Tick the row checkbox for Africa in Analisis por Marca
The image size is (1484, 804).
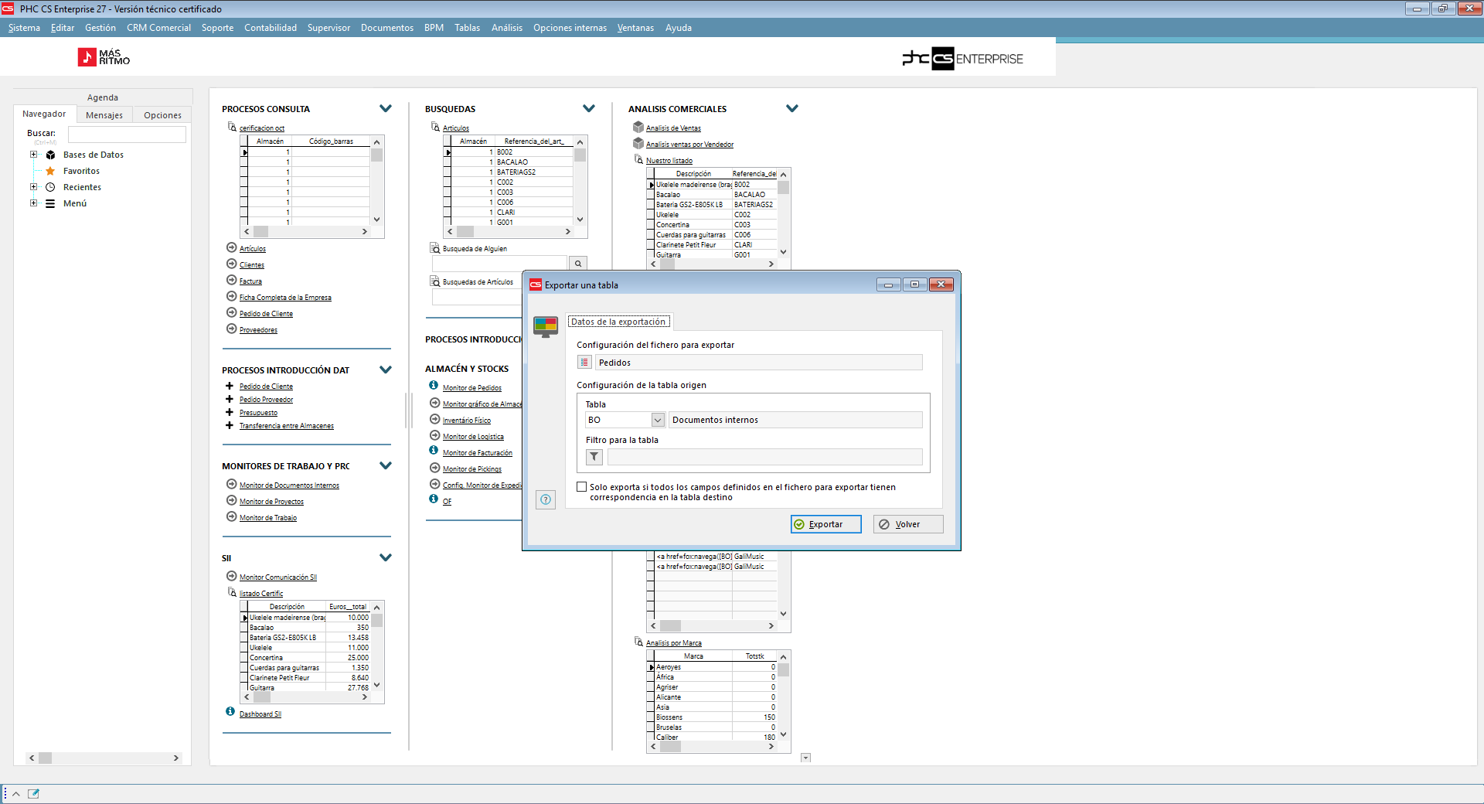pos(651,677)
